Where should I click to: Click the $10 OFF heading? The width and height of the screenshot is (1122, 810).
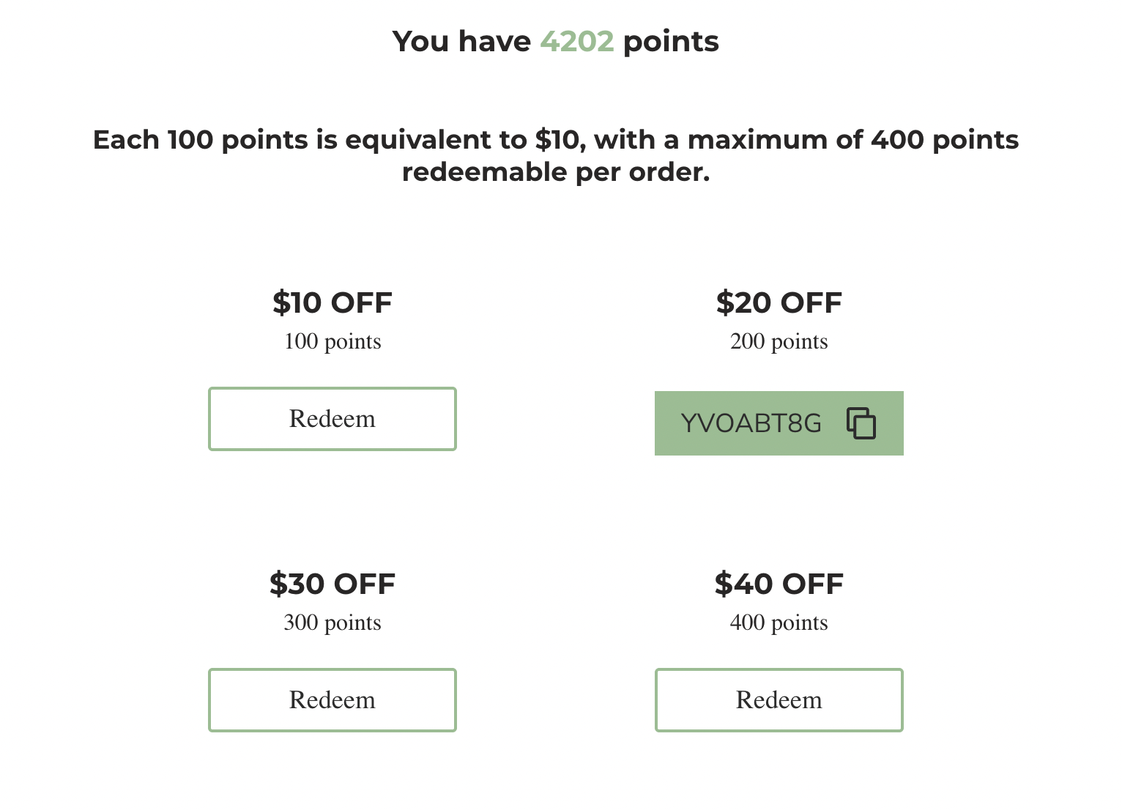332,302
